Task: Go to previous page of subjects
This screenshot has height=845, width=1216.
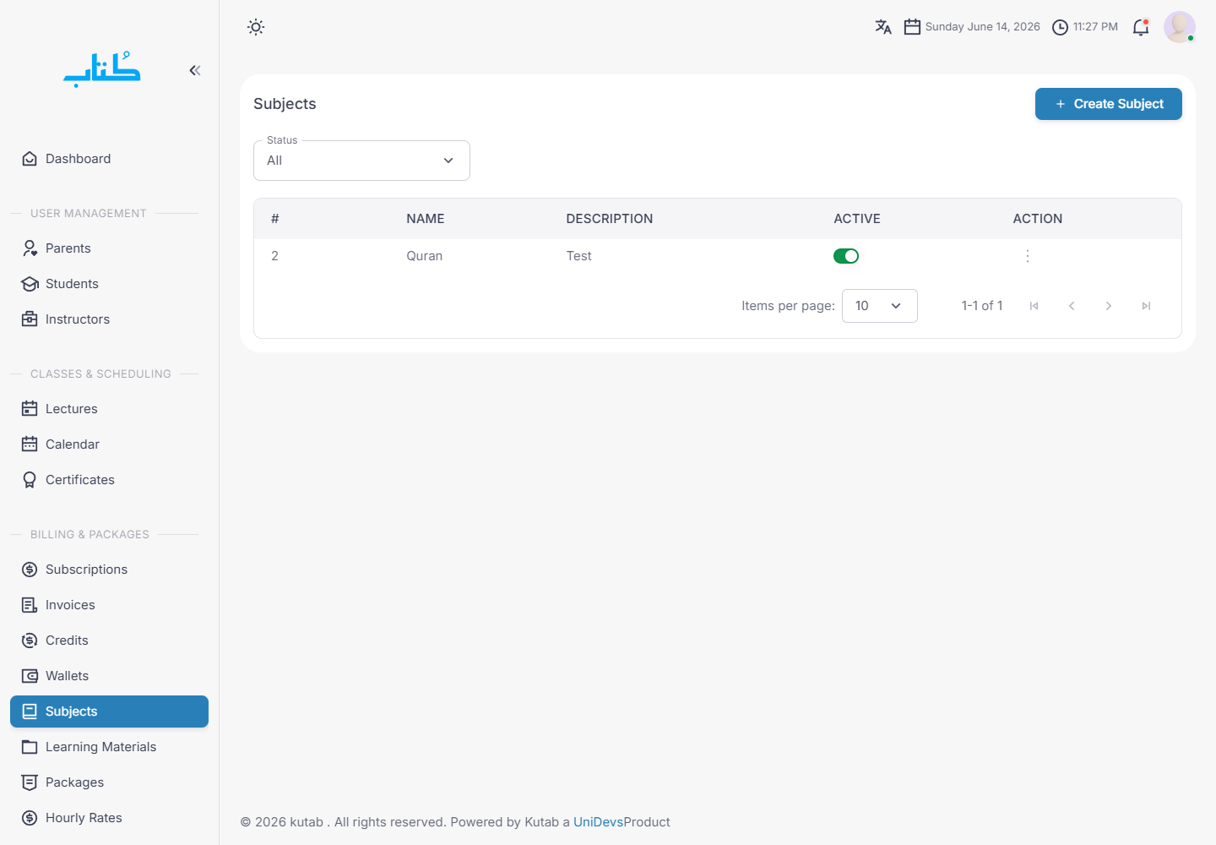Action: pyautogui.click(x=1072, y=306)
